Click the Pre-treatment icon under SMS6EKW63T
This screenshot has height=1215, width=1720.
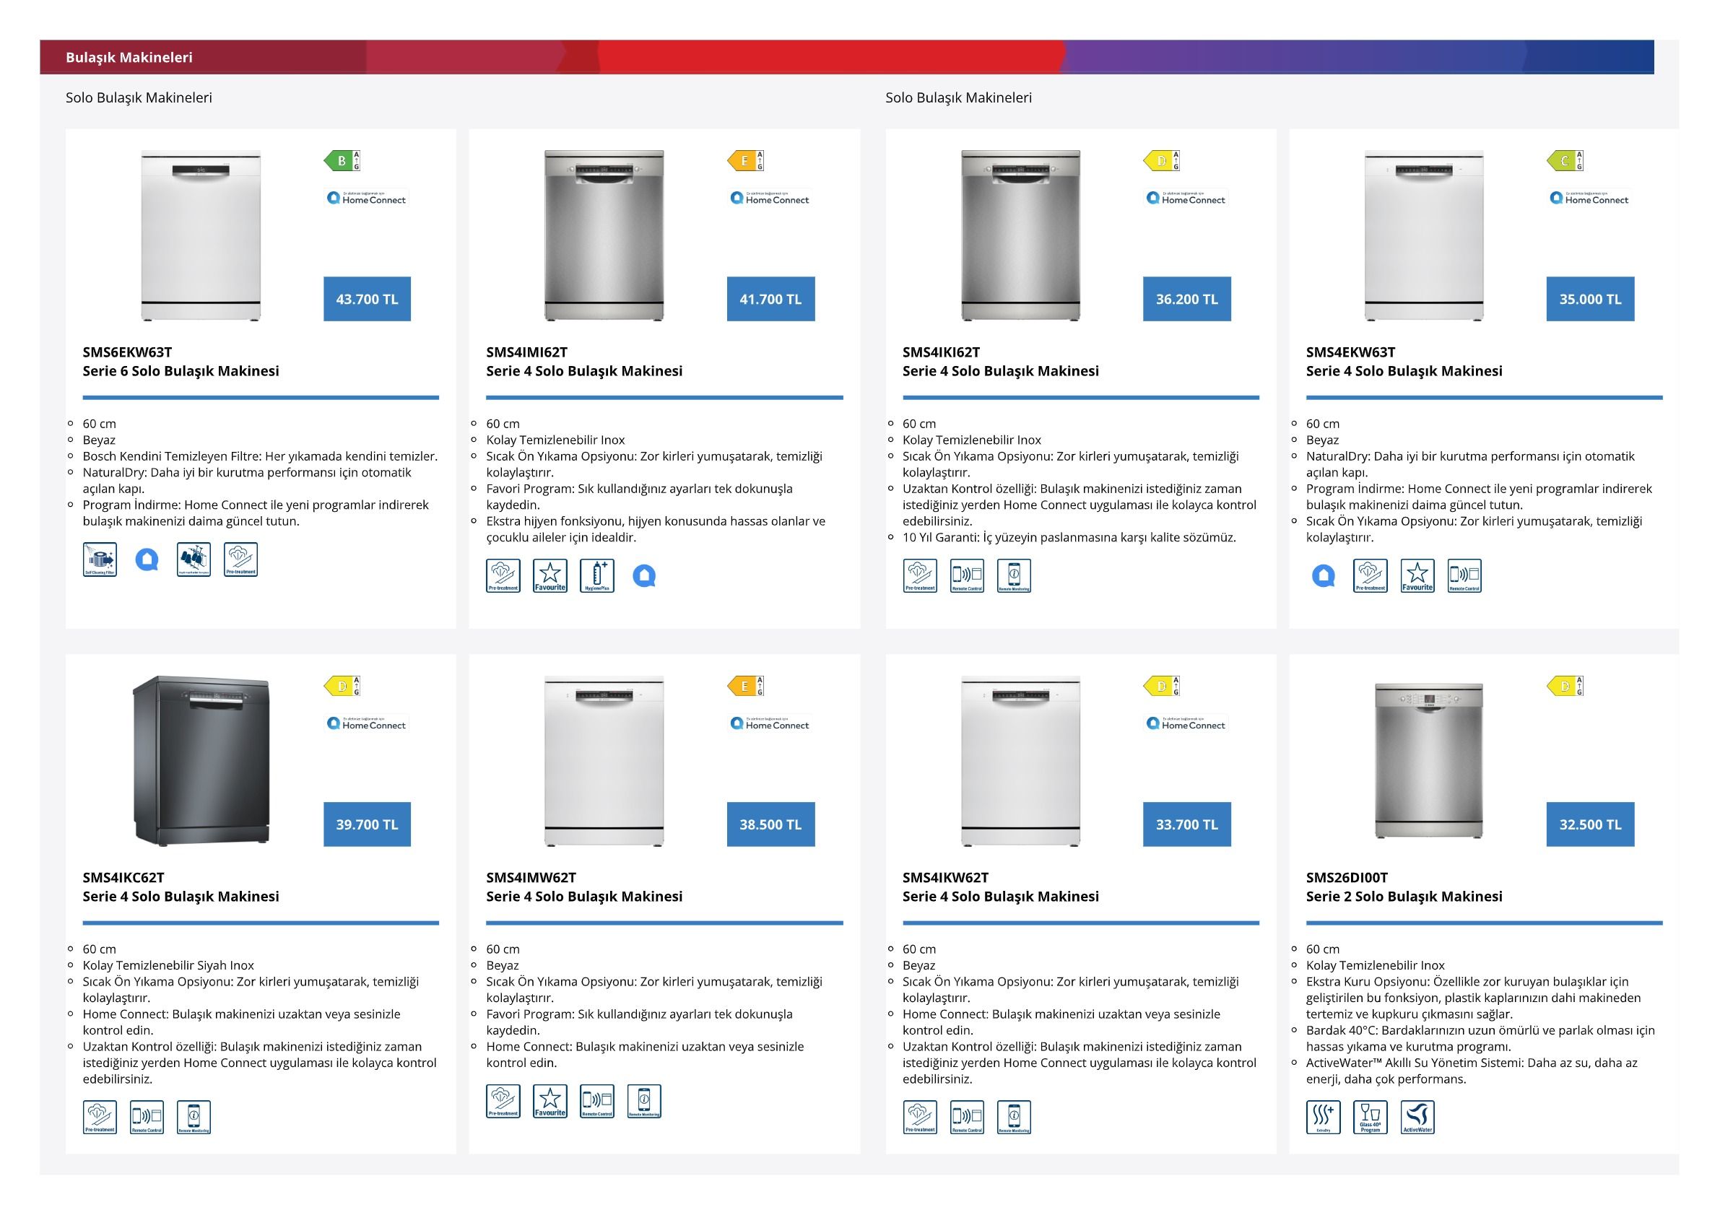(240, 559)
